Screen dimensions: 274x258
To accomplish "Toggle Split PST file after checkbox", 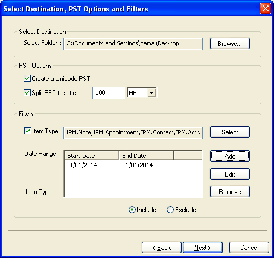I will [x=27, y=92].
